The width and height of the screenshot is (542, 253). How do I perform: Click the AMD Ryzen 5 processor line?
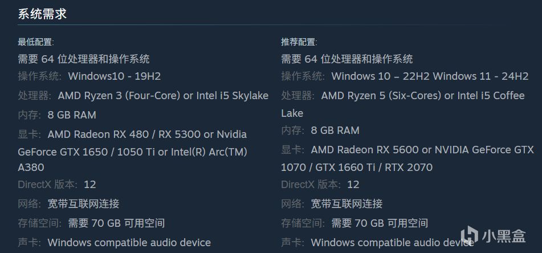tap(403, 96)
